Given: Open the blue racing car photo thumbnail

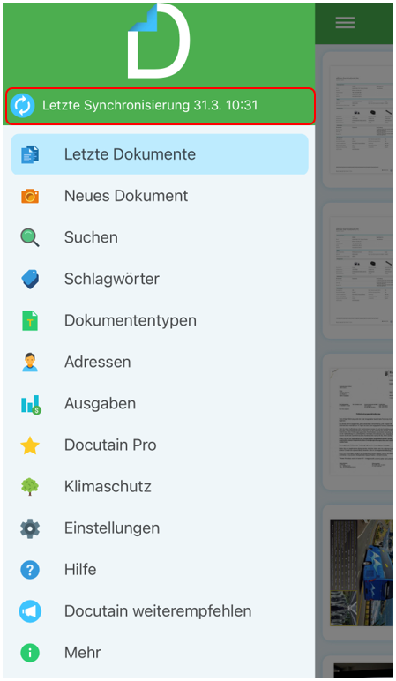Looking at the screenshot, I should pyautogui.click(x=362, y=572).
